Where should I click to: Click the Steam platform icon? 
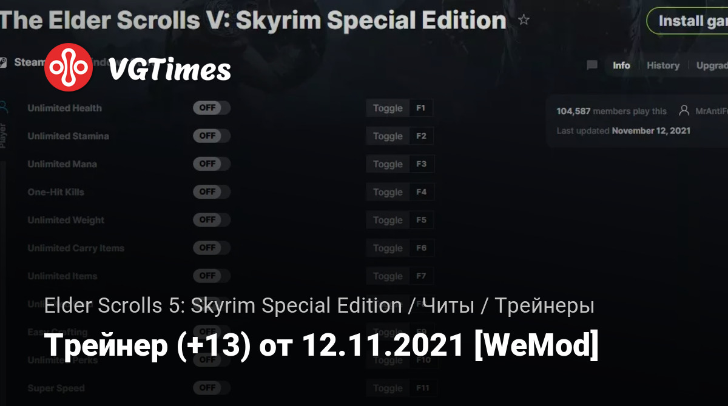(4, 62)
